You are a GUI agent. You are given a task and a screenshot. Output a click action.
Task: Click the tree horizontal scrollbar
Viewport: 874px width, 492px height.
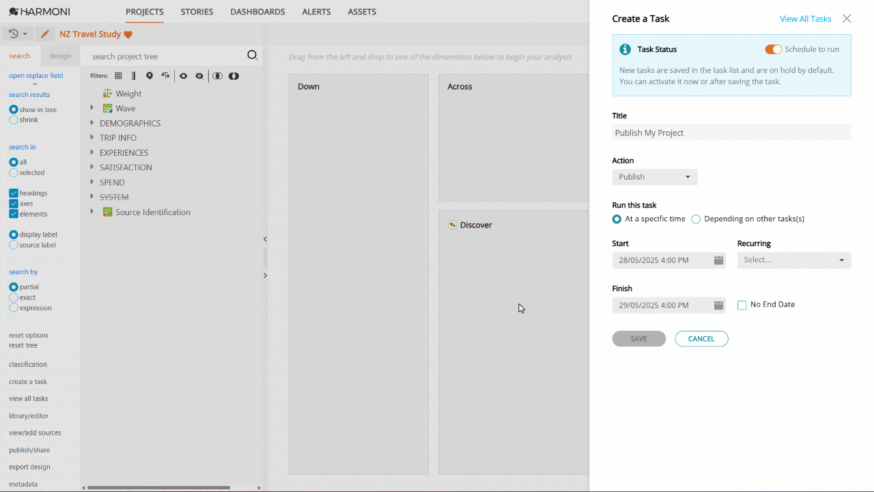(x=158, y=488)
